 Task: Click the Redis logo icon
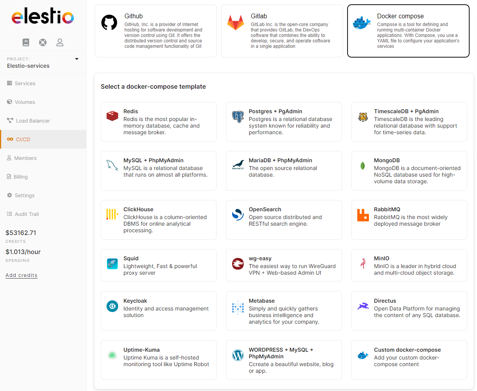tap(112, 116)
